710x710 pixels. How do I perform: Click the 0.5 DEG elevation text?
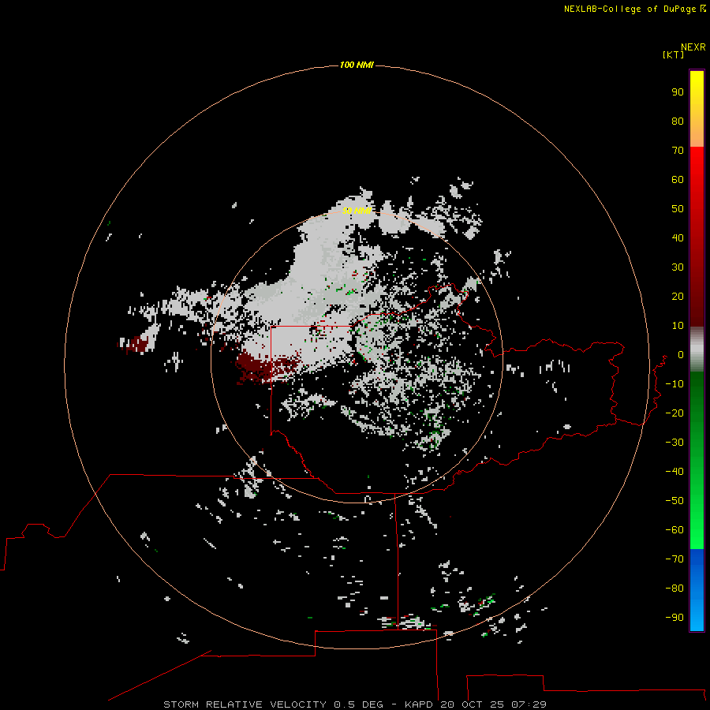coord(359,704)
